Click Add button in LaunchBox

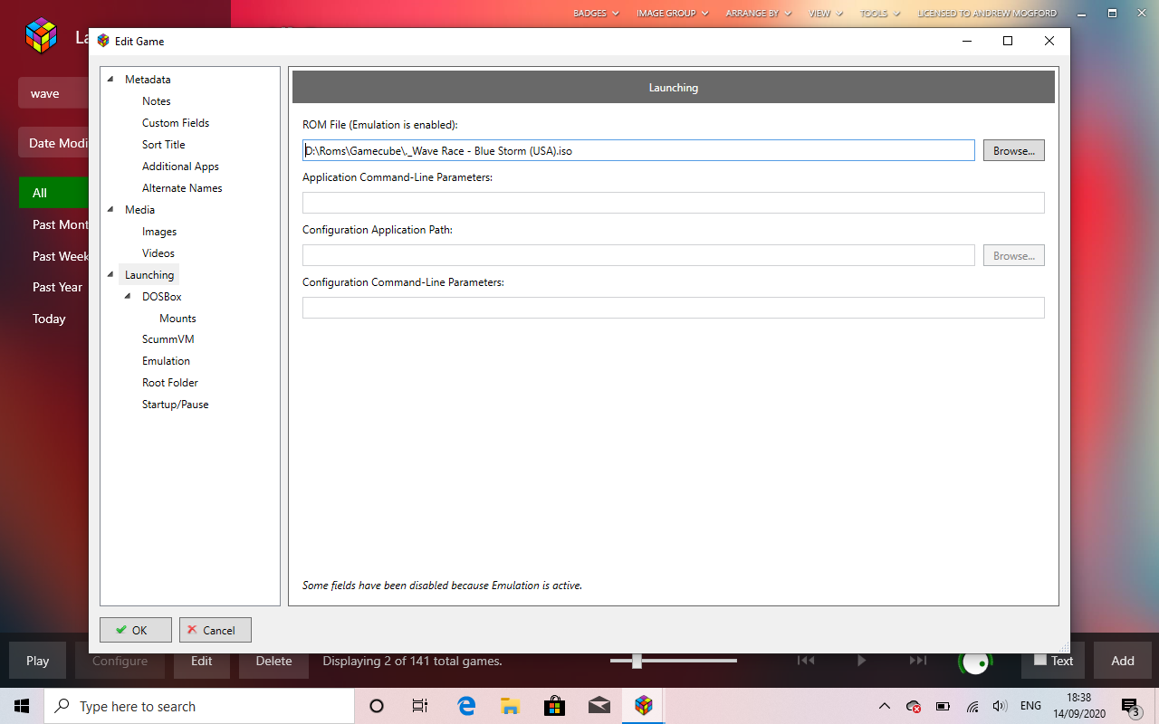point(1123,661)
